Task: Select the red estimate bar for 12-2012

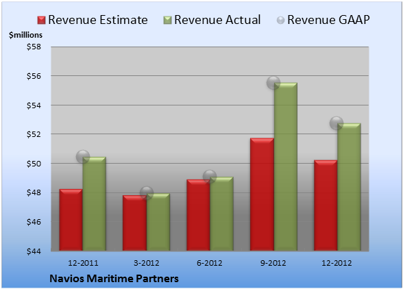Action: point(326,205)
